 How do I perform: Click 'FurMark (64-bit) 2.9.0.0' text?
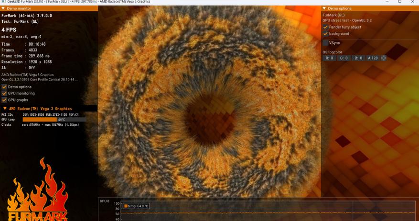pyautogui.click(x=27, y=16)
